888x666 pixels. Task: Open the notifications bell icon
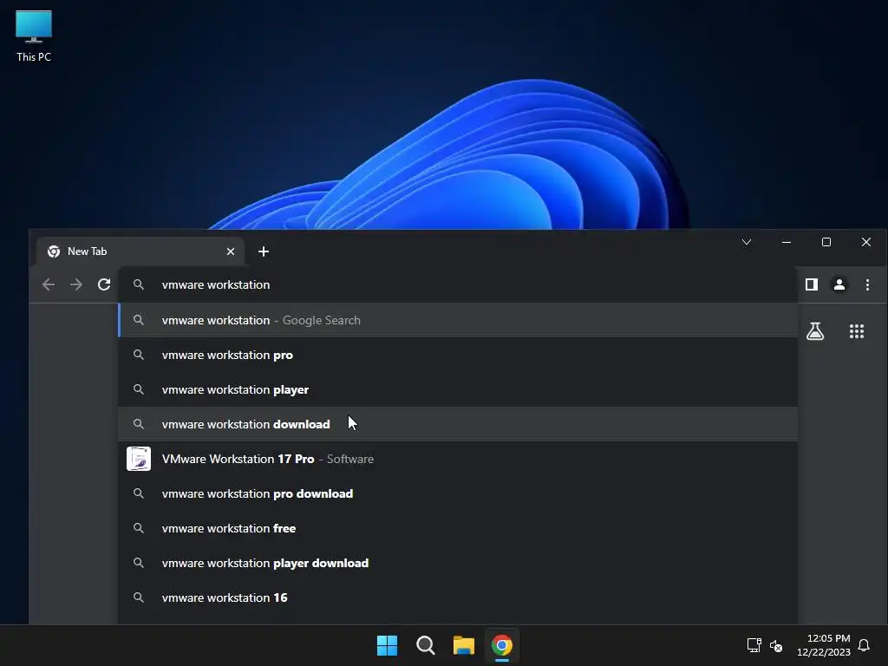[x=864, y=645]
